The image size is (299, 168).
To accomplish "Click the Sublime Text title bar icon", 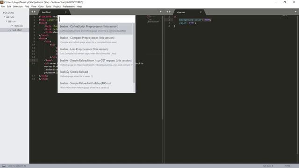I will click(x=2, y=2).
